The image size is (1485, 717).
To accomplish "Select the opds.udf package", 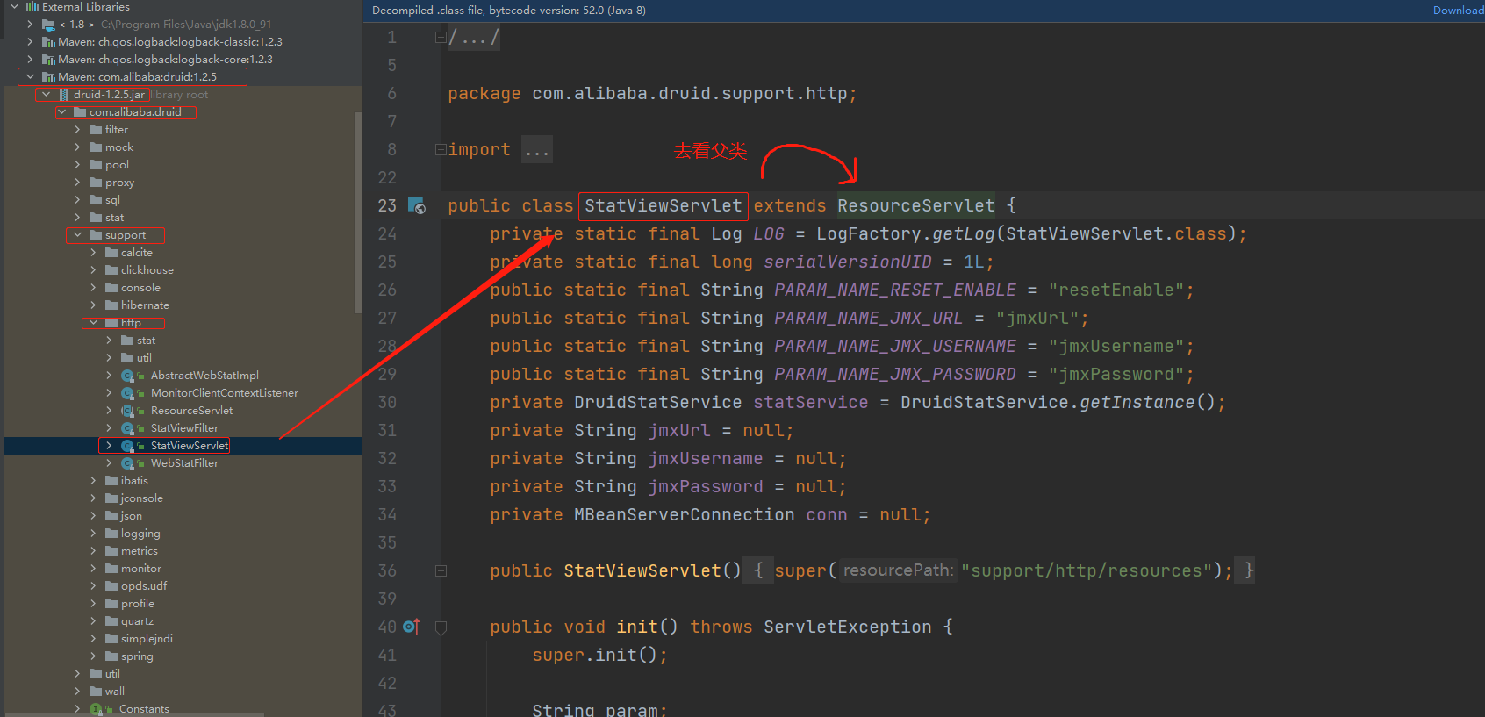I will tap(144, 586).
